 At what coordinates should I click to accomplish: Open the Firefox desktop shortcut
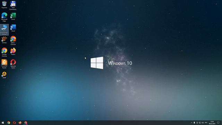13,51
